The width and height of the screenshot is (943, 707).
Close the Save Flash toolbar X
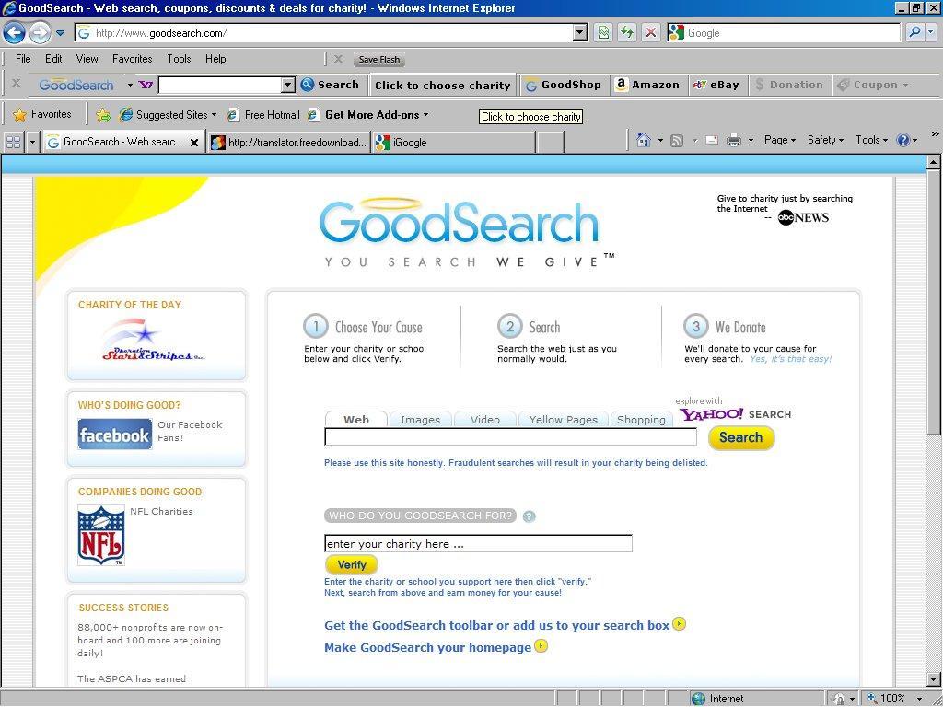338,59
